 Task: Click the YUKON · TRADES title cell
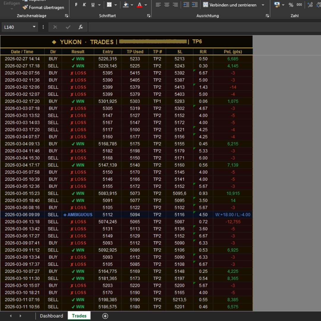(x=126, y=42)
